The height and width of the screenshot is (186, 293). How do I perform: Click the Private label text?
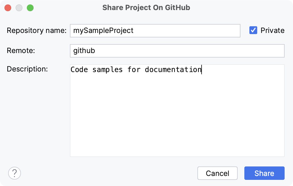272,30
